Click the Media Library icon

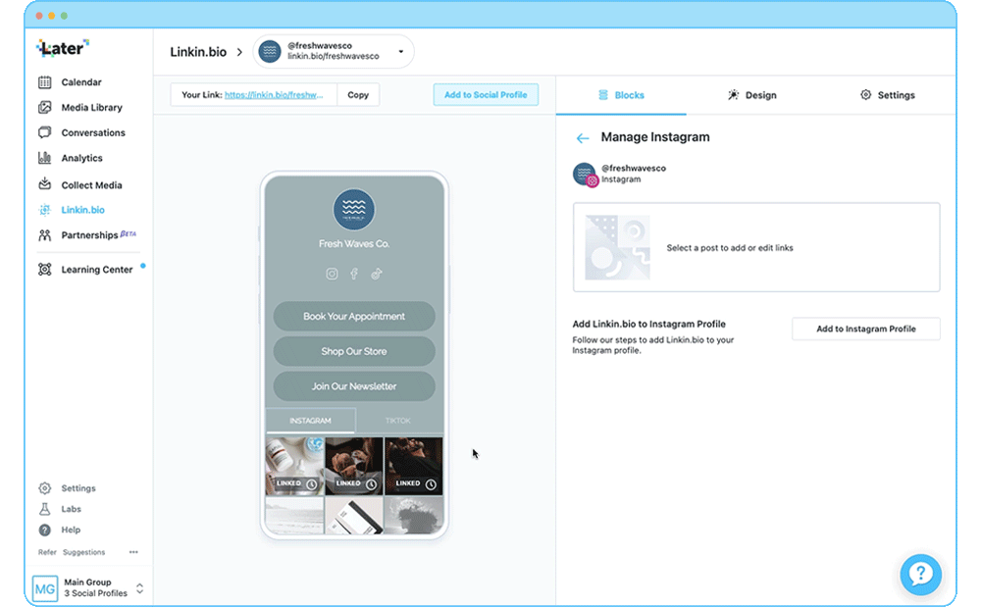coord(44,108)
